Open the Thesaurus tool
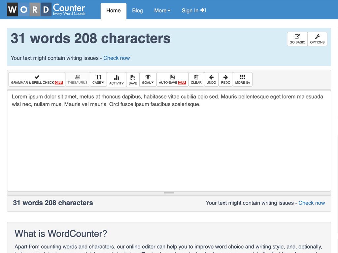Screen dimensions: 338x253 click(77, 79)
